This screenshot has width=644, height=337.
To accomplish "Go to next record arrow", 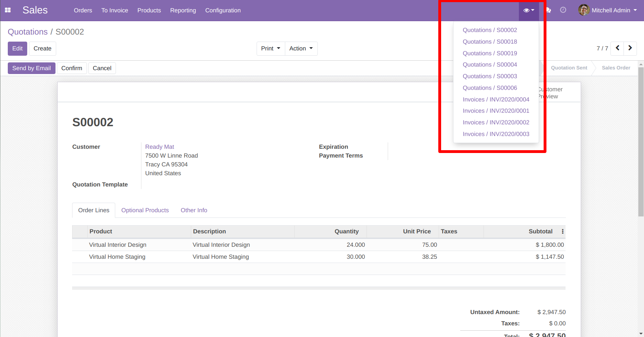I will point(630,48).
